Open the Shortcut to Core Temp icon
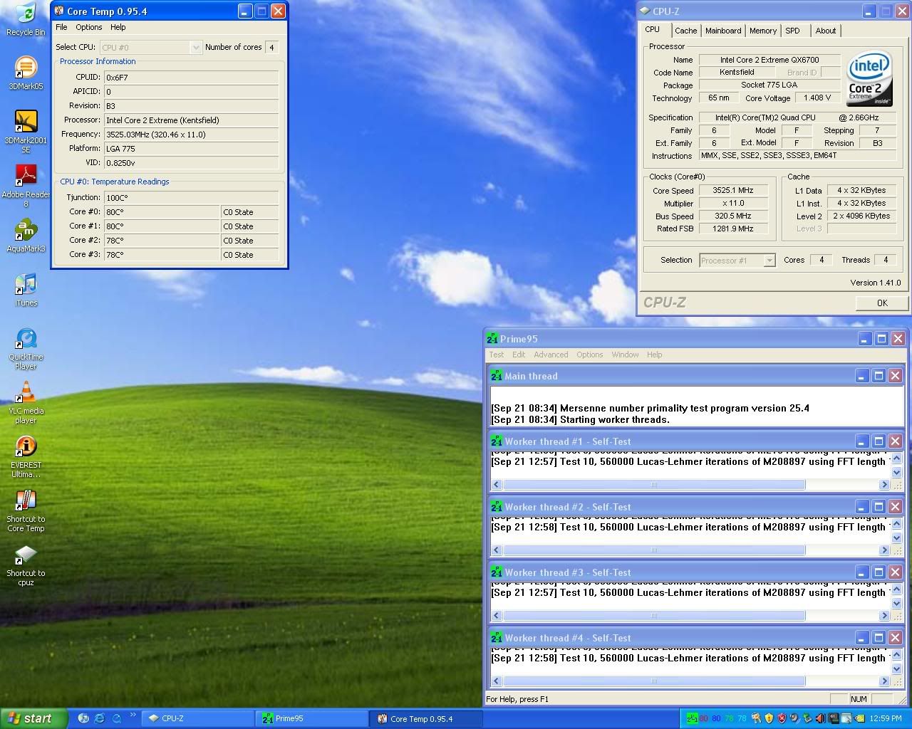 tap(26, 510)
